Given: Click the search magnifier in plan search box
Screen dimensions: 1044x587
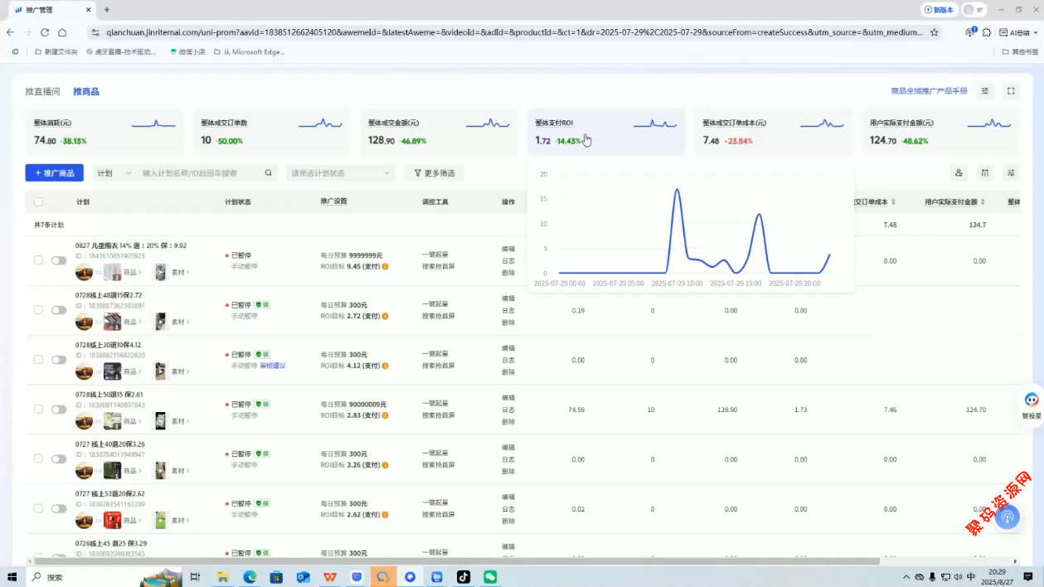Looking at the screenshot, I should point(268,173).
